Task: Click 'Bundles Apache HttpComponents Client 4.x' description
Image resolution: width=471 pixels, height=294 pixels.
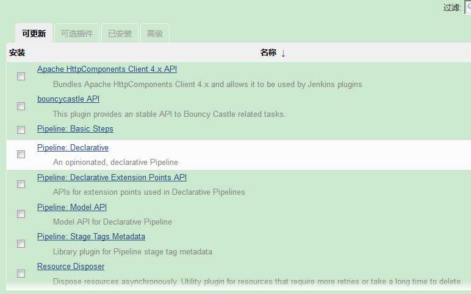Action: point(207,85)
